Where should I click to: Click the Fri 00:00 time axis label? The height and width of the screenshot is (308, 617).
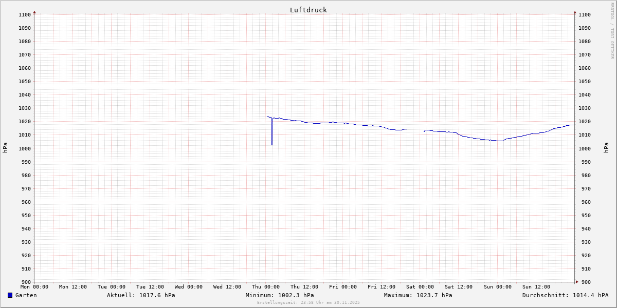343,287
